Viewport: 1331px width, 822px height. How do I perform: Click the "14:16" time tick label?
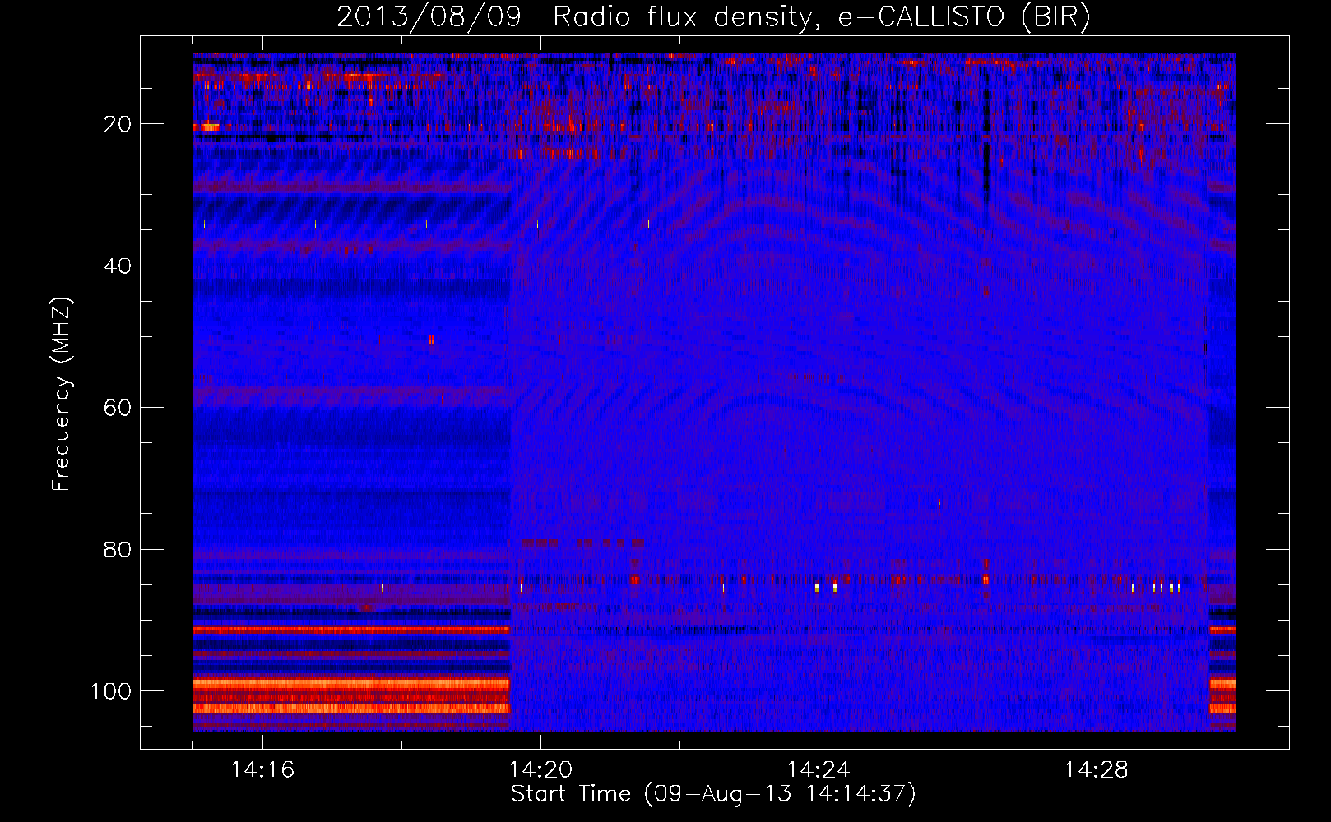(262, 769)
